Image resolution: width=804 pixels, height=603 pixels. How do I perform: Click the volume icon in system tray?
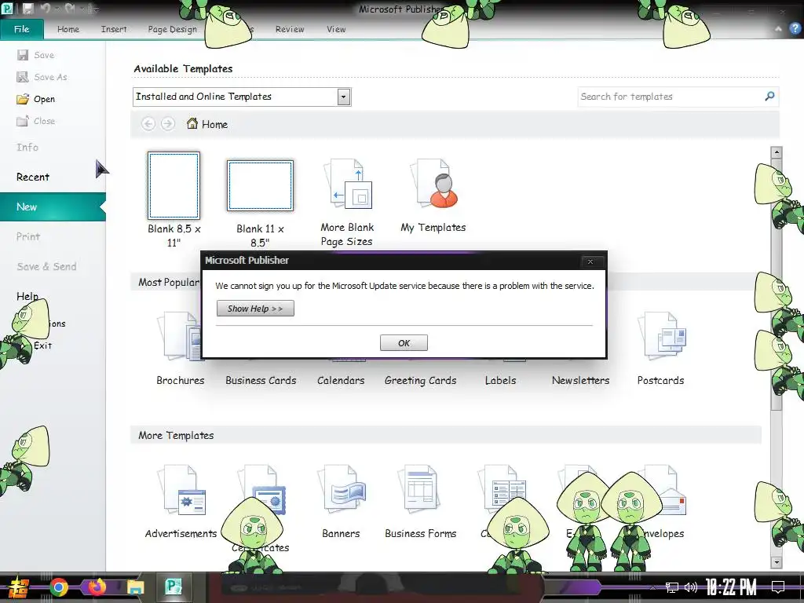tap(691, 587)
